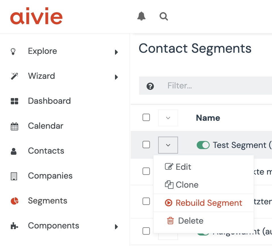Click the Explore lightbulb icon

point(13,51)
